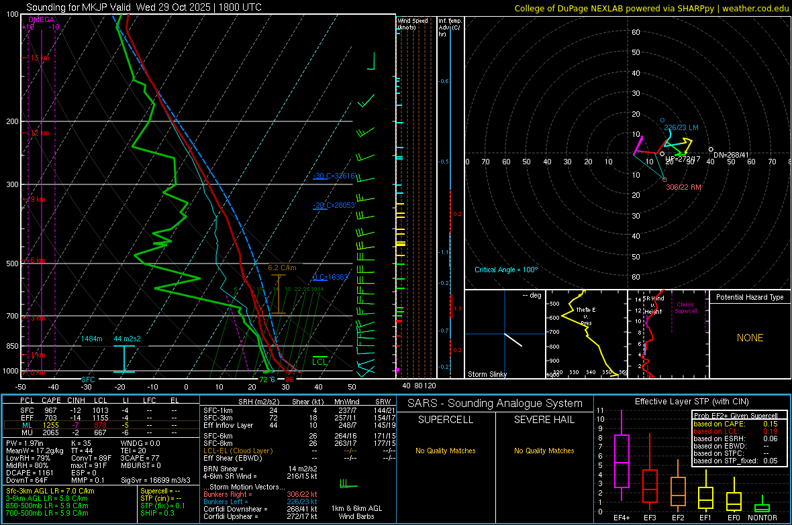Click the 12 km height marker

40,133
